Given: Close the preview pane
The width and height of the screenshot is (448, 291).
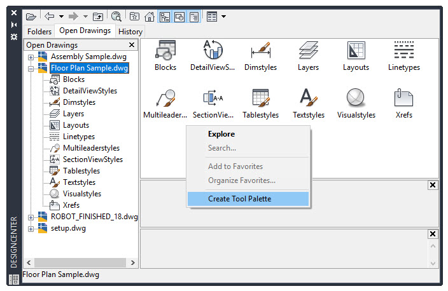Looking at the screenshot, I should click(x=433, y=185).
